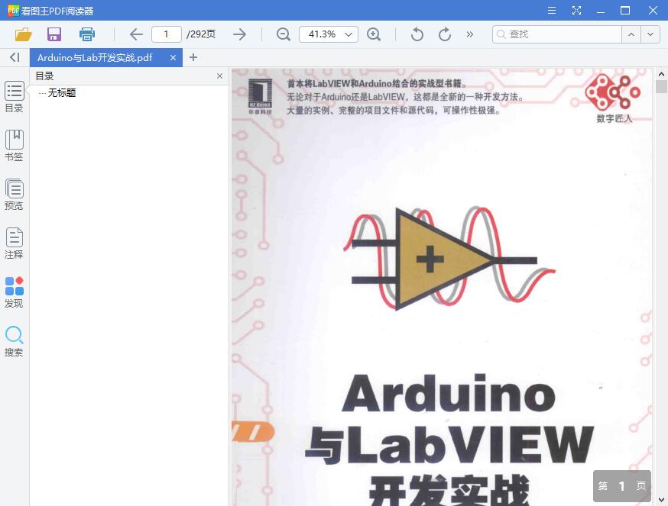668x506 pixels.
Task: Zoom in with the plus magnifier
Action: pos(374,34)
